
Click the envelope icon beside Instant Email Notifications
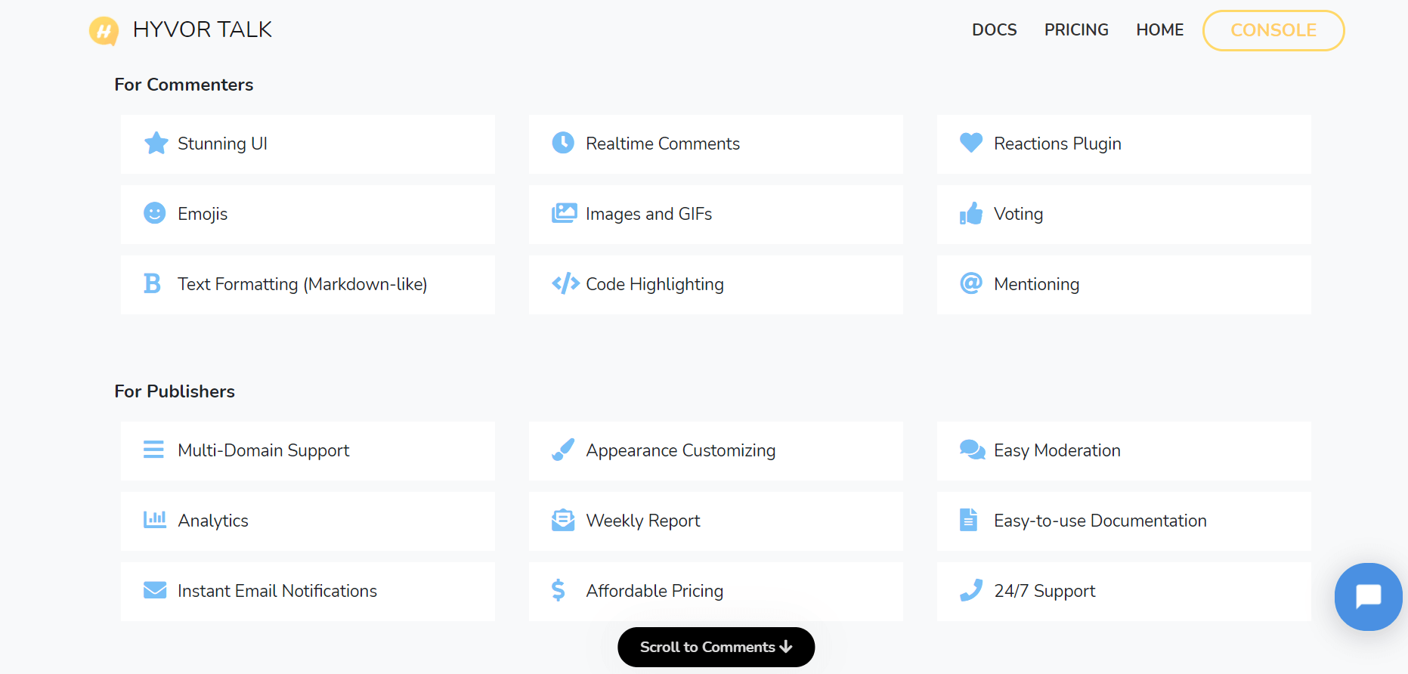click(x=155, y=589)
